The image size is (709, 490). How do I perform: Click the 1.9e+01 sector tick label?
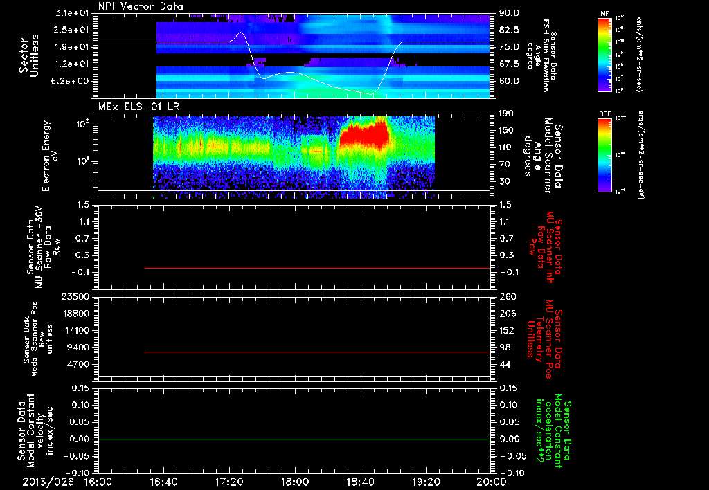[x=72, y=47]
